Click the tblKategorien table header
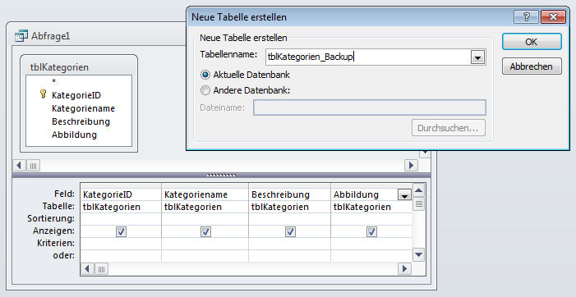 pos(79,67)
